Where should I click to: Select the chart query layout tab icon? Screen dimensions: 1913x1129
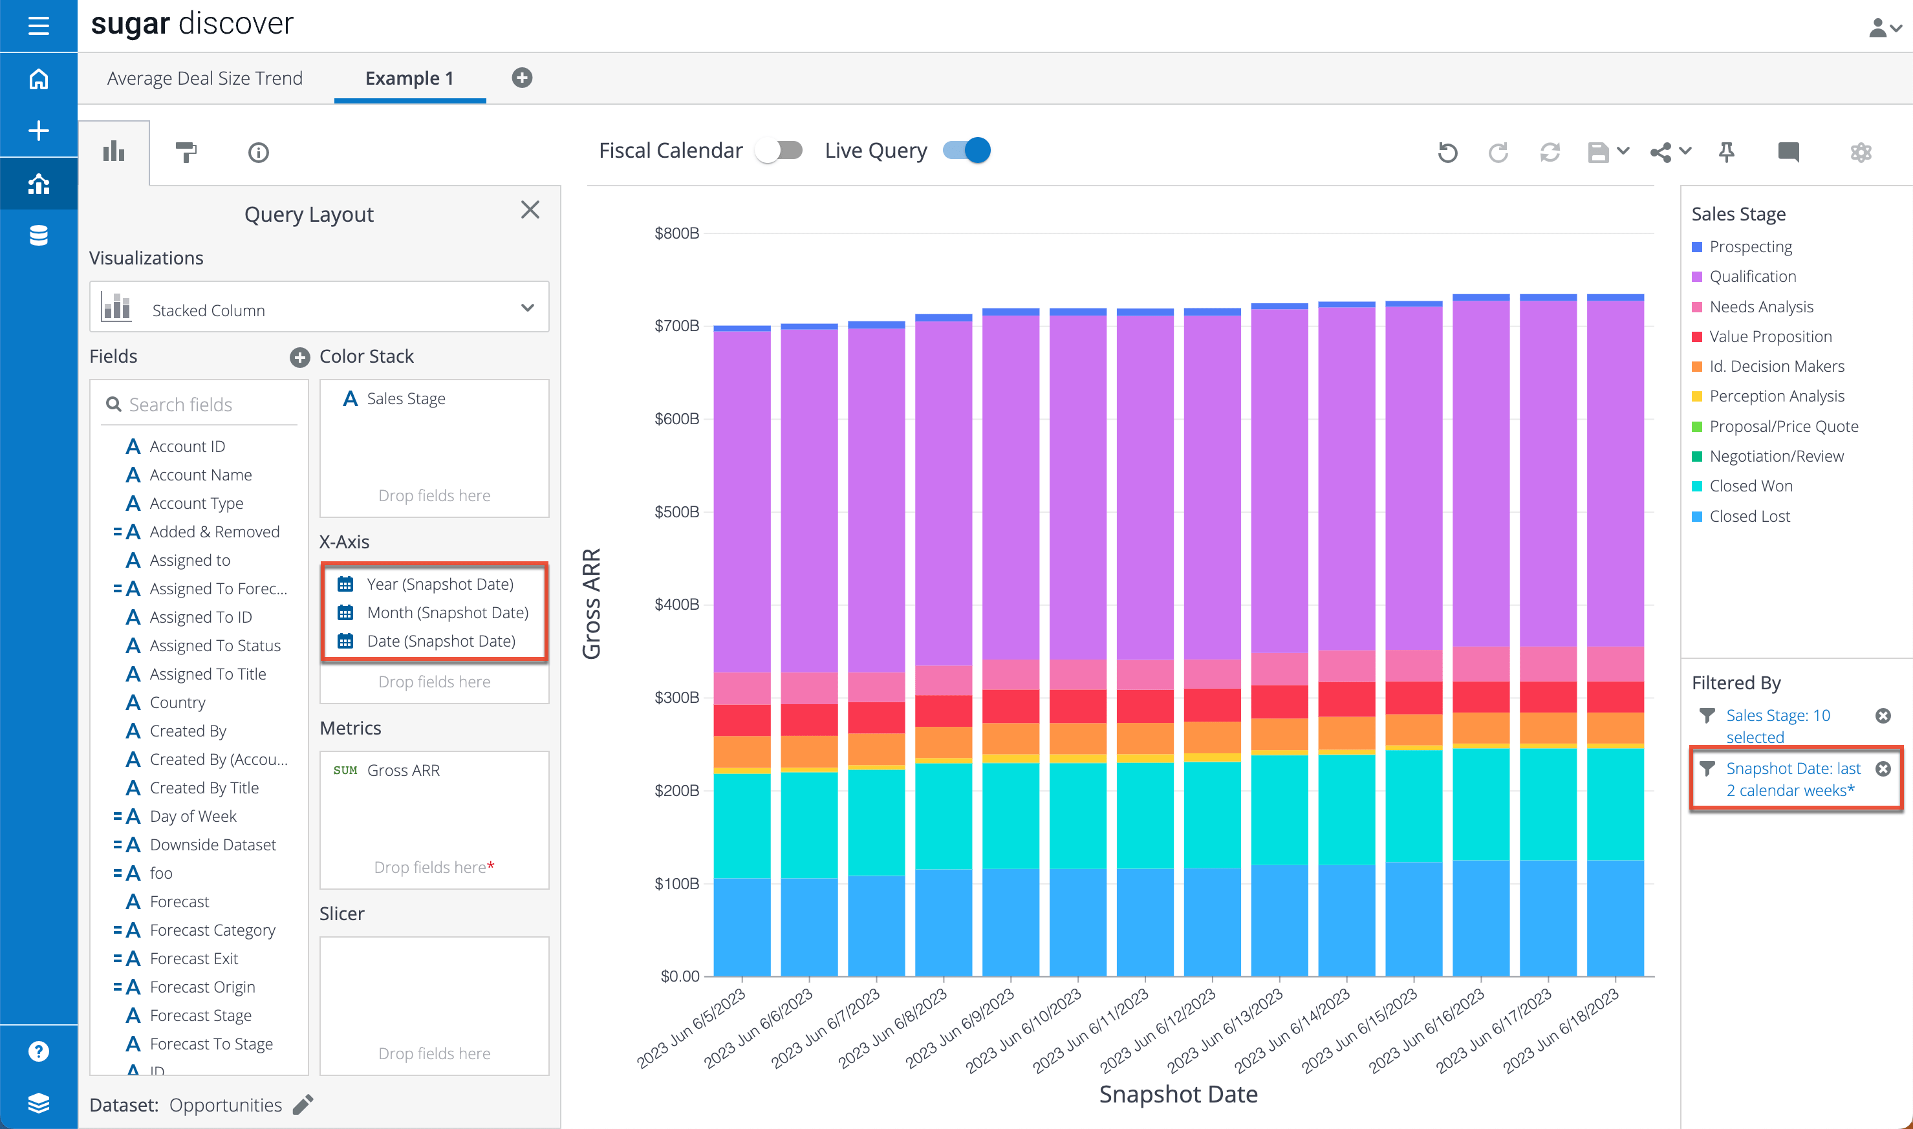click(113, 151)
